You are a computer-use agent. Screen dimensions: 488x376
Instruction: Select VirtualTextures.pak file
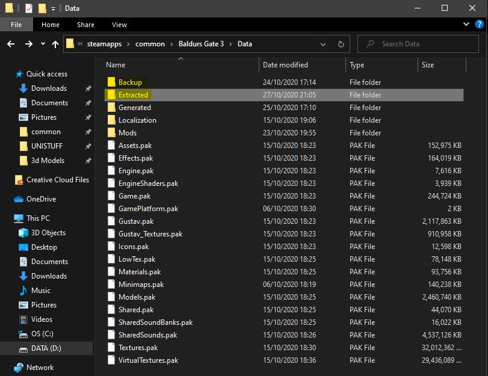point(148,360)
